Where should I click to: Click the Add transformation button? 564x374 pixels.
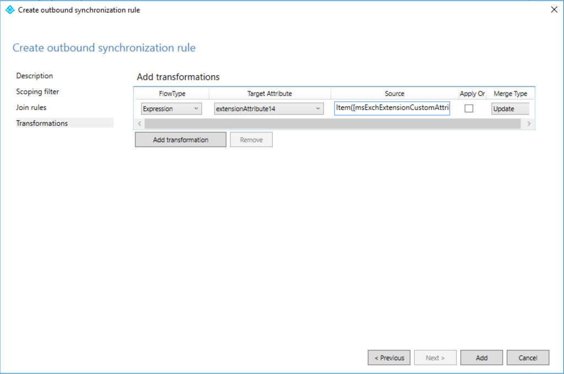tap(180, 139)
